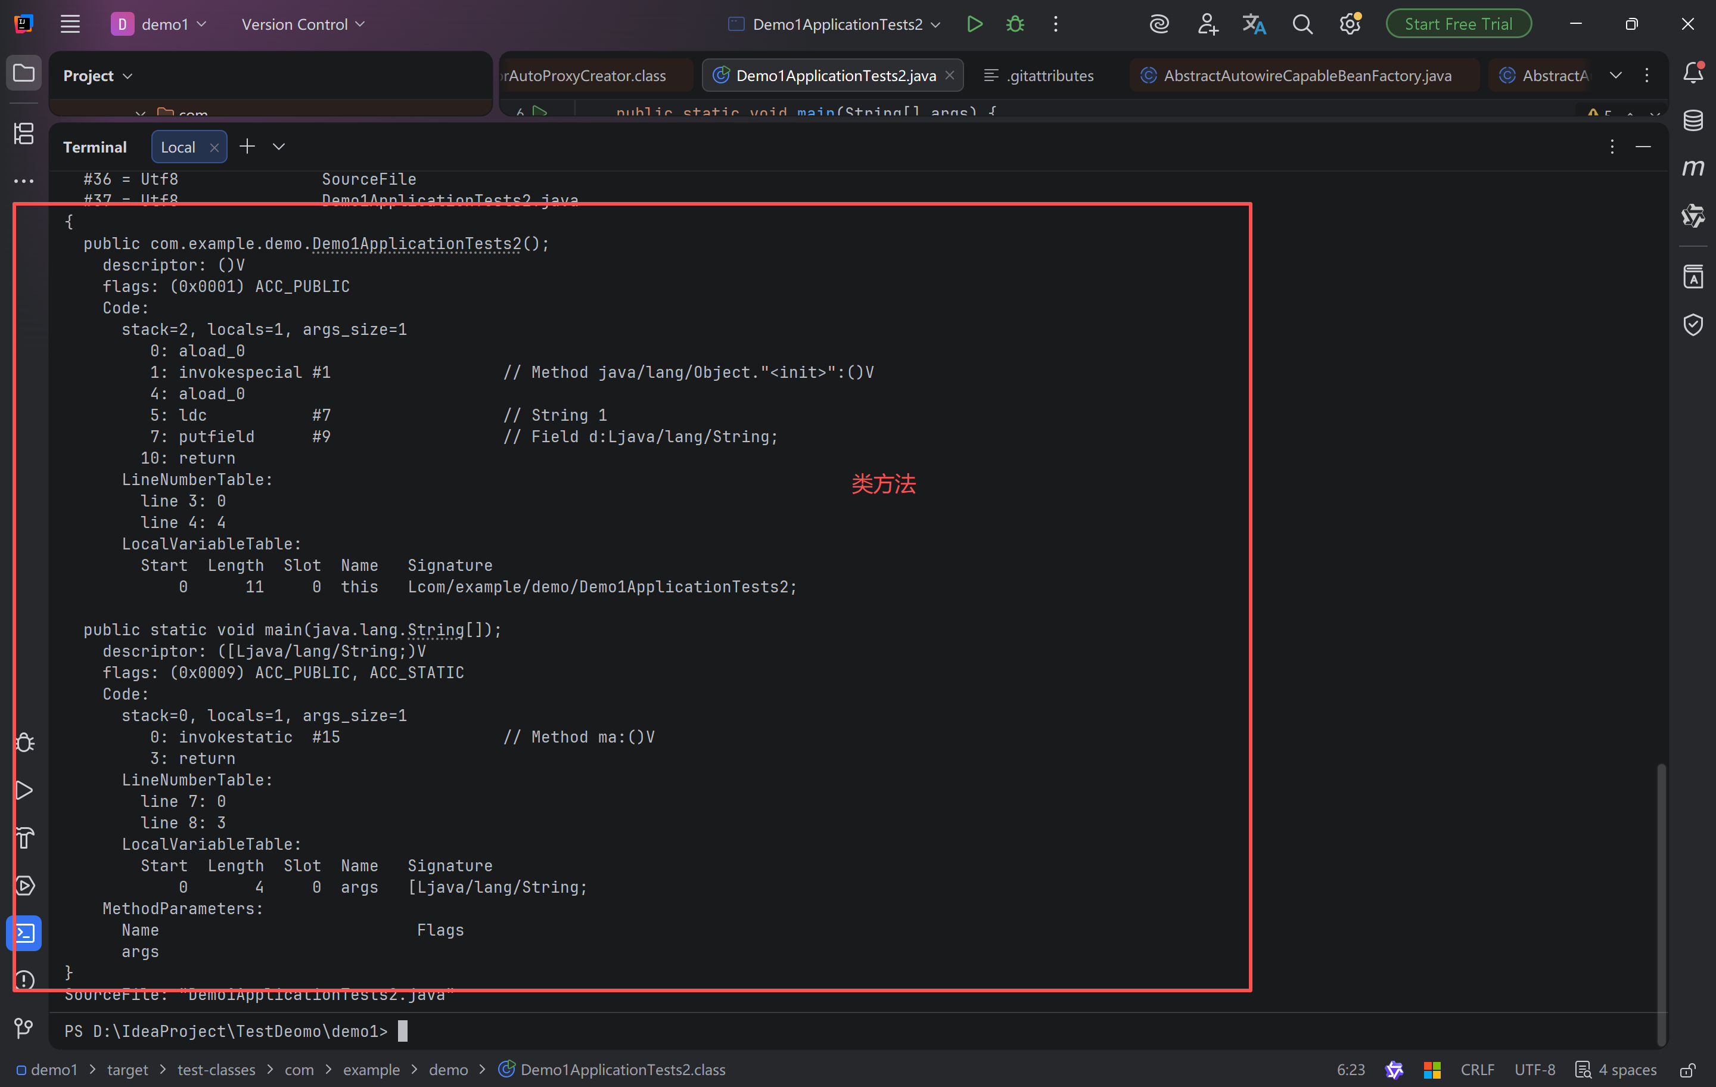Image resolution: width=1716 pixels, height=1087 pixels.
Task: Open the Structure tool window
Action: coord(23,133)
